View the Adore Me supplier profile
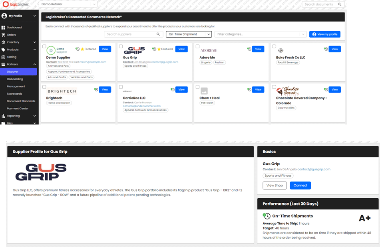 (258, 49)
